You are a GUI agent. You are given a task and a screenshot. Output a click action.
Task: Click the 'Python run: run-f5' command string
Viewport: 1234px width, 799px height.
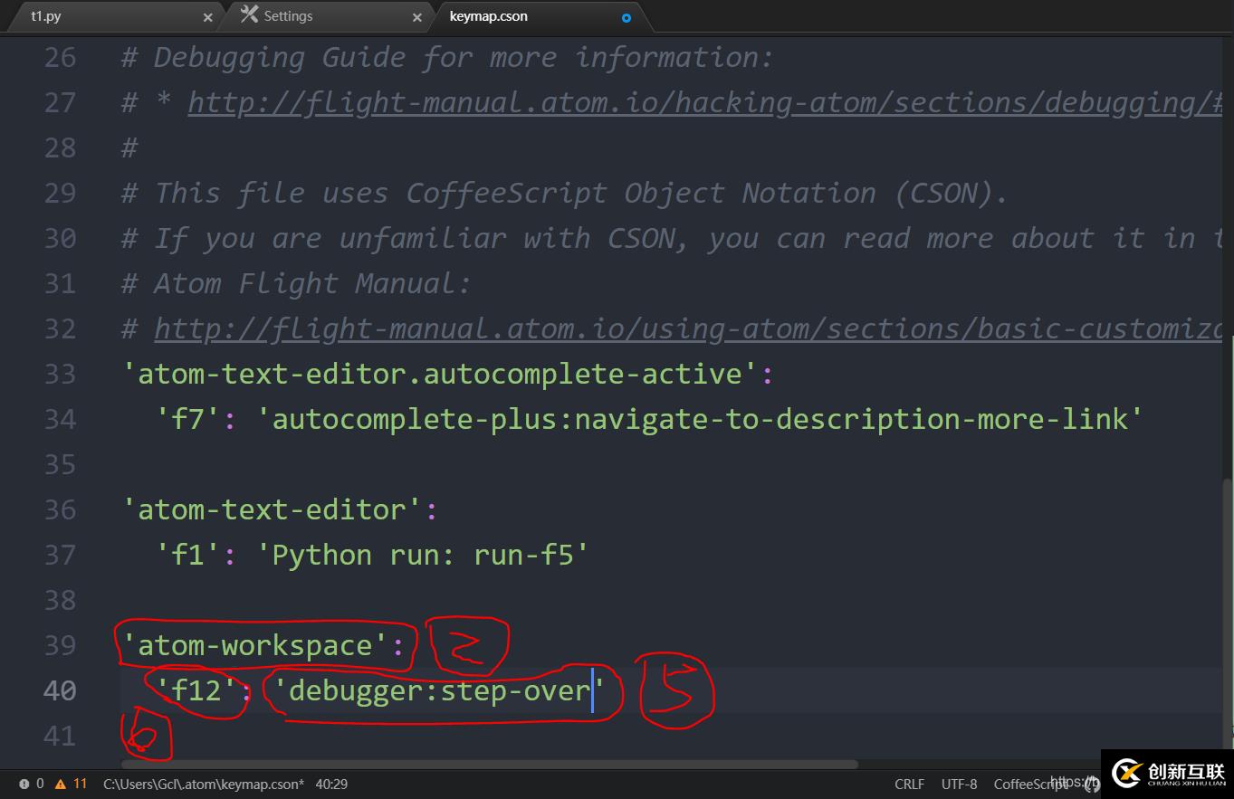[x=423, y=555]
